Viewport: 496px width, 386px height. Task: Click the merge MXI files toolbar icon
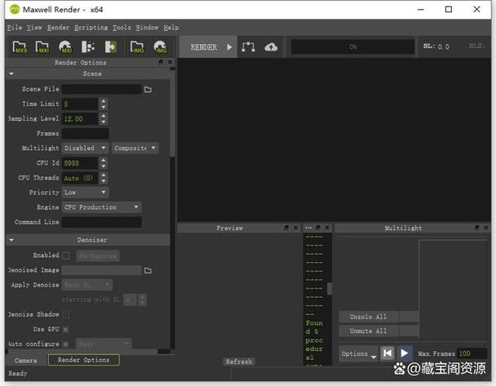(87, 47)
